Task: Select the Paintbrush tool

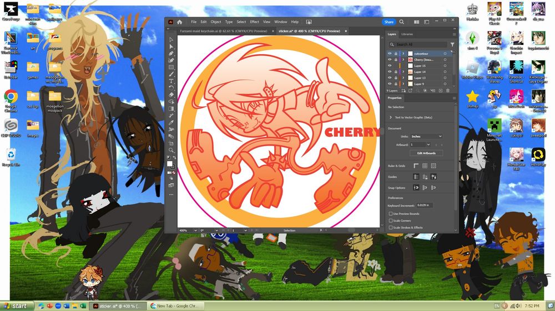Action: tap(171, 74)
